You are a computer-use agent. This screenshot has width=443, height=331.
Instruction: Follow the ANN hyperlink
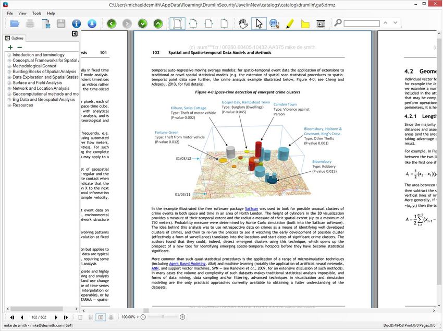coord(155,268)
